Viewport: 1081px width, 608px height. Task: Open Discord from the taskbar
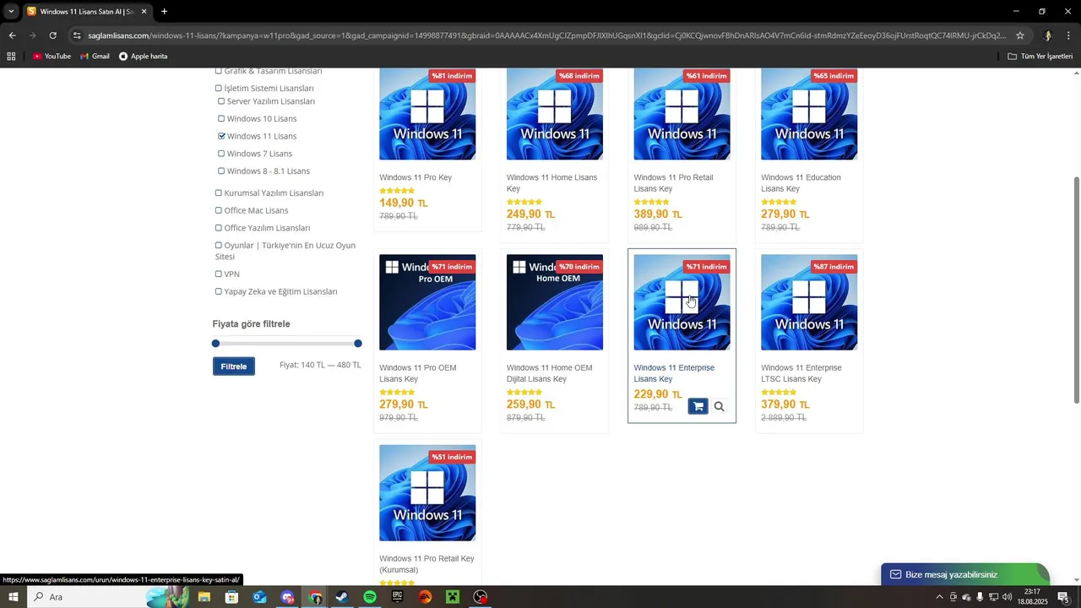click(x=287, y=597)
